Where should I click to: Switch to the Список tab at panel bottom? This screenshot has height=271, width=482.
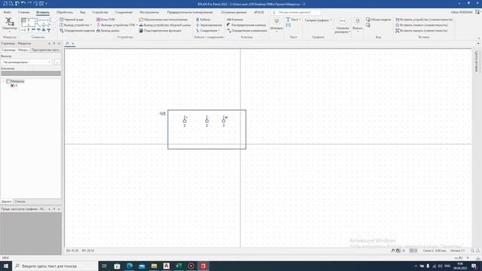pos(20,202)
